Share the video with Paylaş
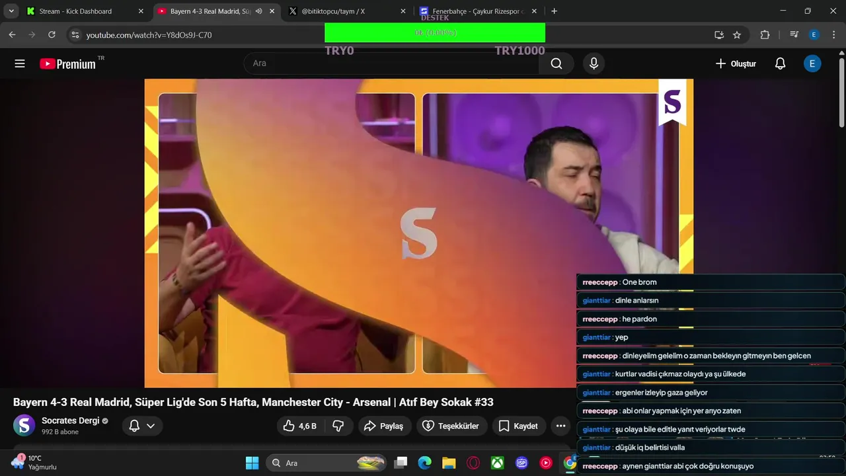Image resolution: width=846 pixels, height=476 pixels. coord(383,426)
